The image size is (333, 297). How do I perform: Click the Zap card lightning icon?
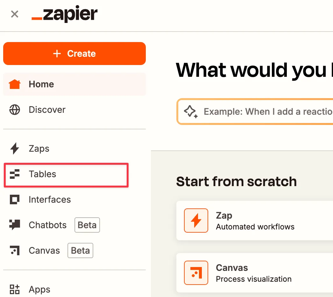coord(196,221)
